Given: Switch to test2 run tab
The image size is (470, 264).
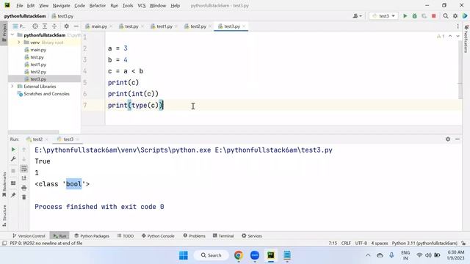Looking at the screenshot, I should click(37, 139).
